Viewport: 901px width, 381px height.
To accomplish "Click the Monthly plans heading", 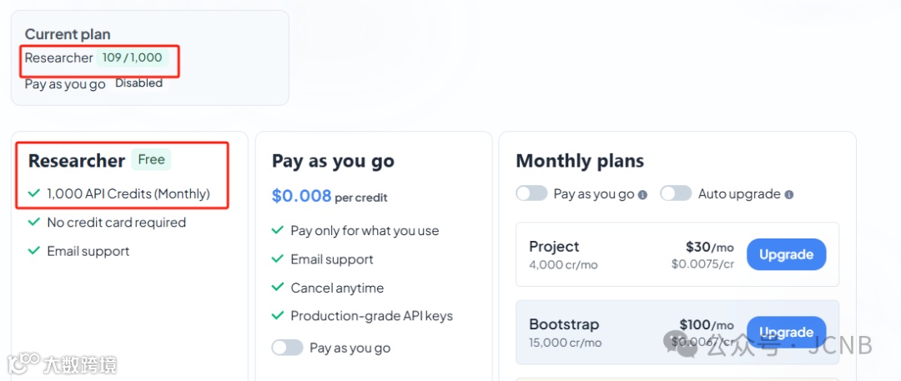I will [x=580, y=161].
